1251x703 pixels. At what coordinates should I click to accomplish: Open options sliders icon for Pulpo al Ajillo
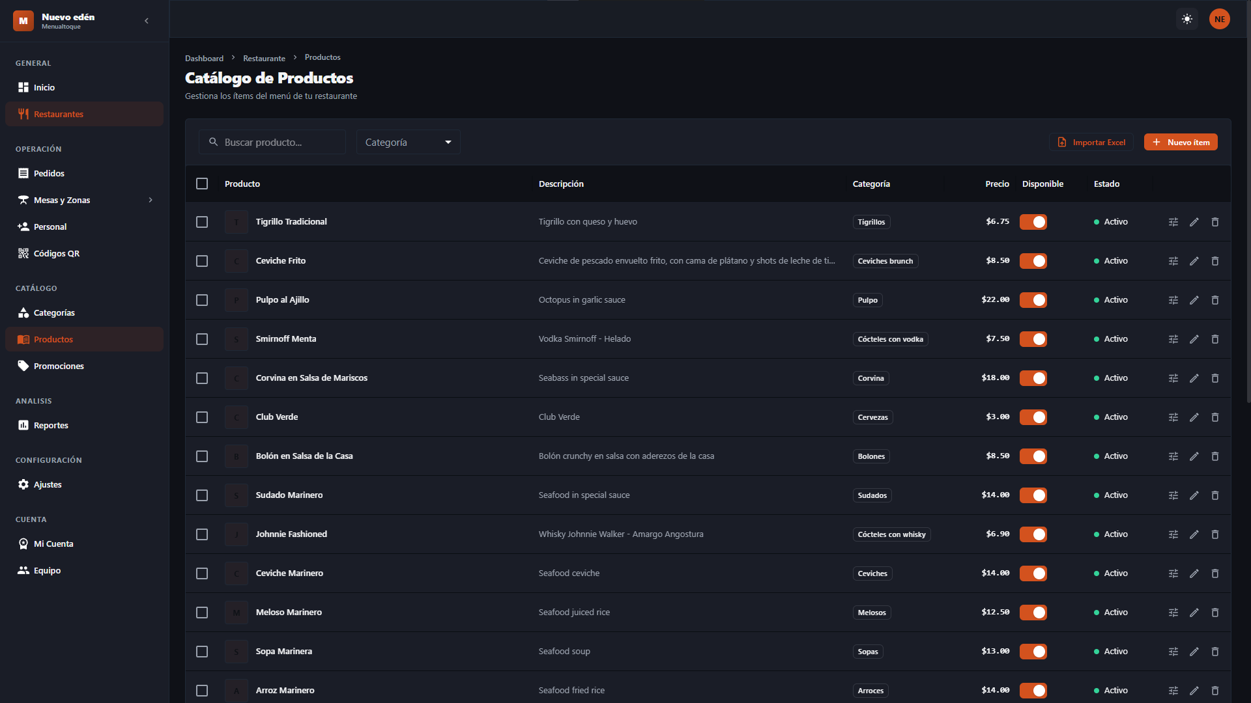(1173, 300)
